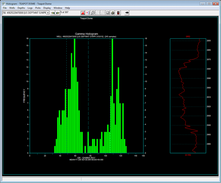The image size is (221, 183).
Task: Click the Gamma Histogram chart title
Action: (x=86, y=34)
